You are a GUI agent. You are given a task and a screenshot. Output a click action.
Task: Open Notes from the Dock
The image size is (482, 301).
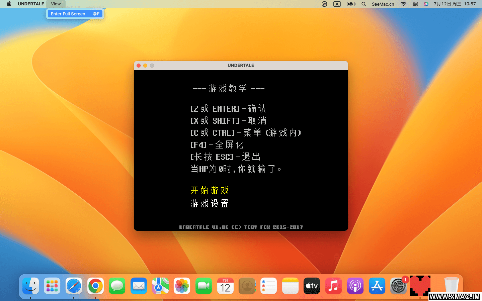click(290, 286)
